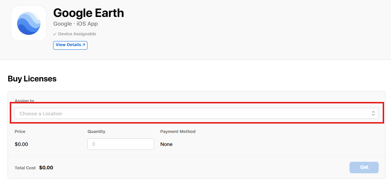Open the Choose a Location dropdown
Image resolution: width=391 pixels, height=183 pixels.
click(197, 113)
